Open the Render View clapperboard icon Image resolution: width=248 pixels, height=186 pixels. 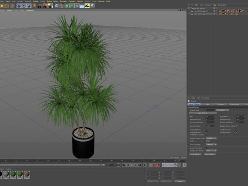[x=40, y=6]
